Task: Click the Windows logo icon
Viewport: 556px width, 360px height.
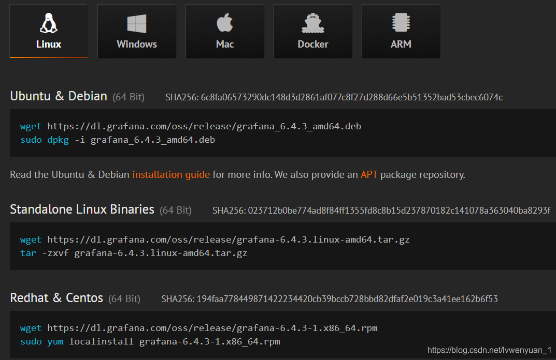Action: pos(137,24)
